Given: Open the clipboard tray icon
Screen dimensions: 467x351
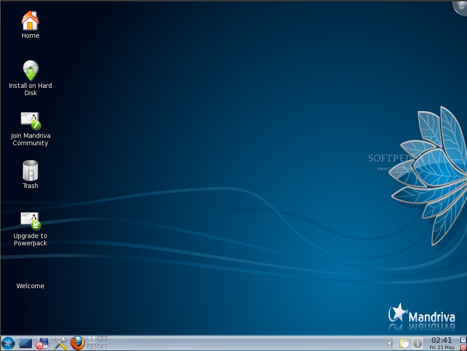Looking at the screenshot, I should point(404,343).
